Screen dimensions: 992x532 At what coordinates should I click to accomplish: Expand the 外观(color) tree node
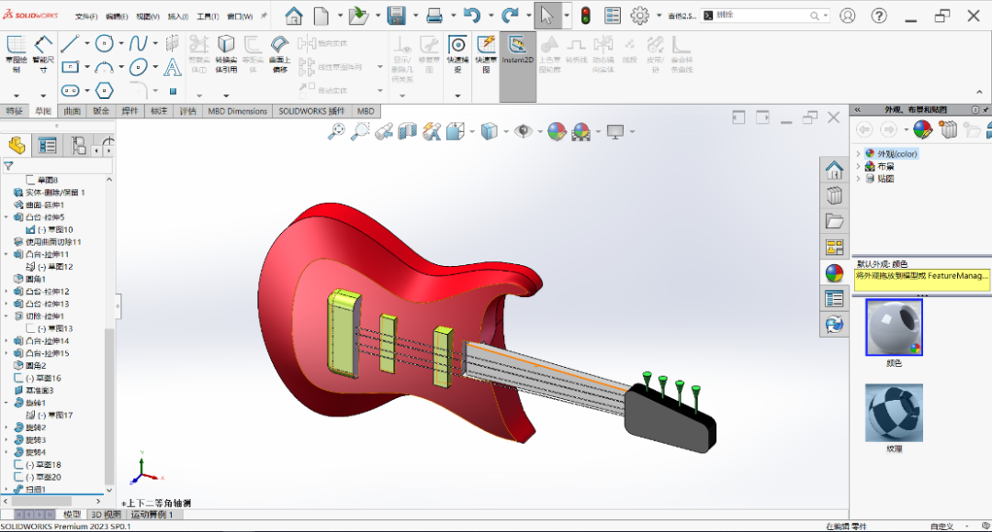point(859,153)
